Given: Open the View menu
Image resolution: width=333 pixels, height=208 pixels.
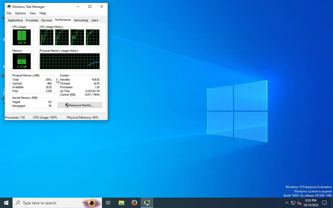Looking at the screenshot, I should point(33,13).
